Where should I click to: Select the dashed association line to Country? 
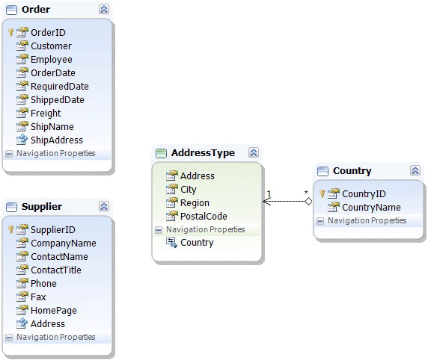click(287, 202)
